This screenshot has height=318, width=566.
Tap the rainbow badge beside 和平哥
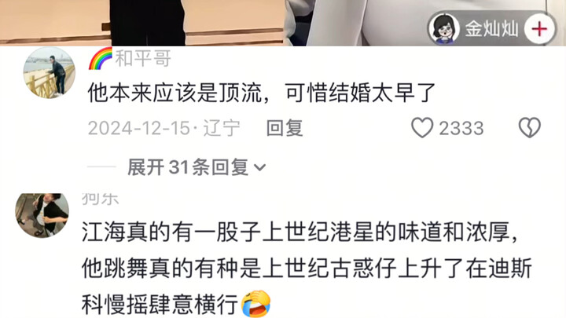click(x=101, y=58)
